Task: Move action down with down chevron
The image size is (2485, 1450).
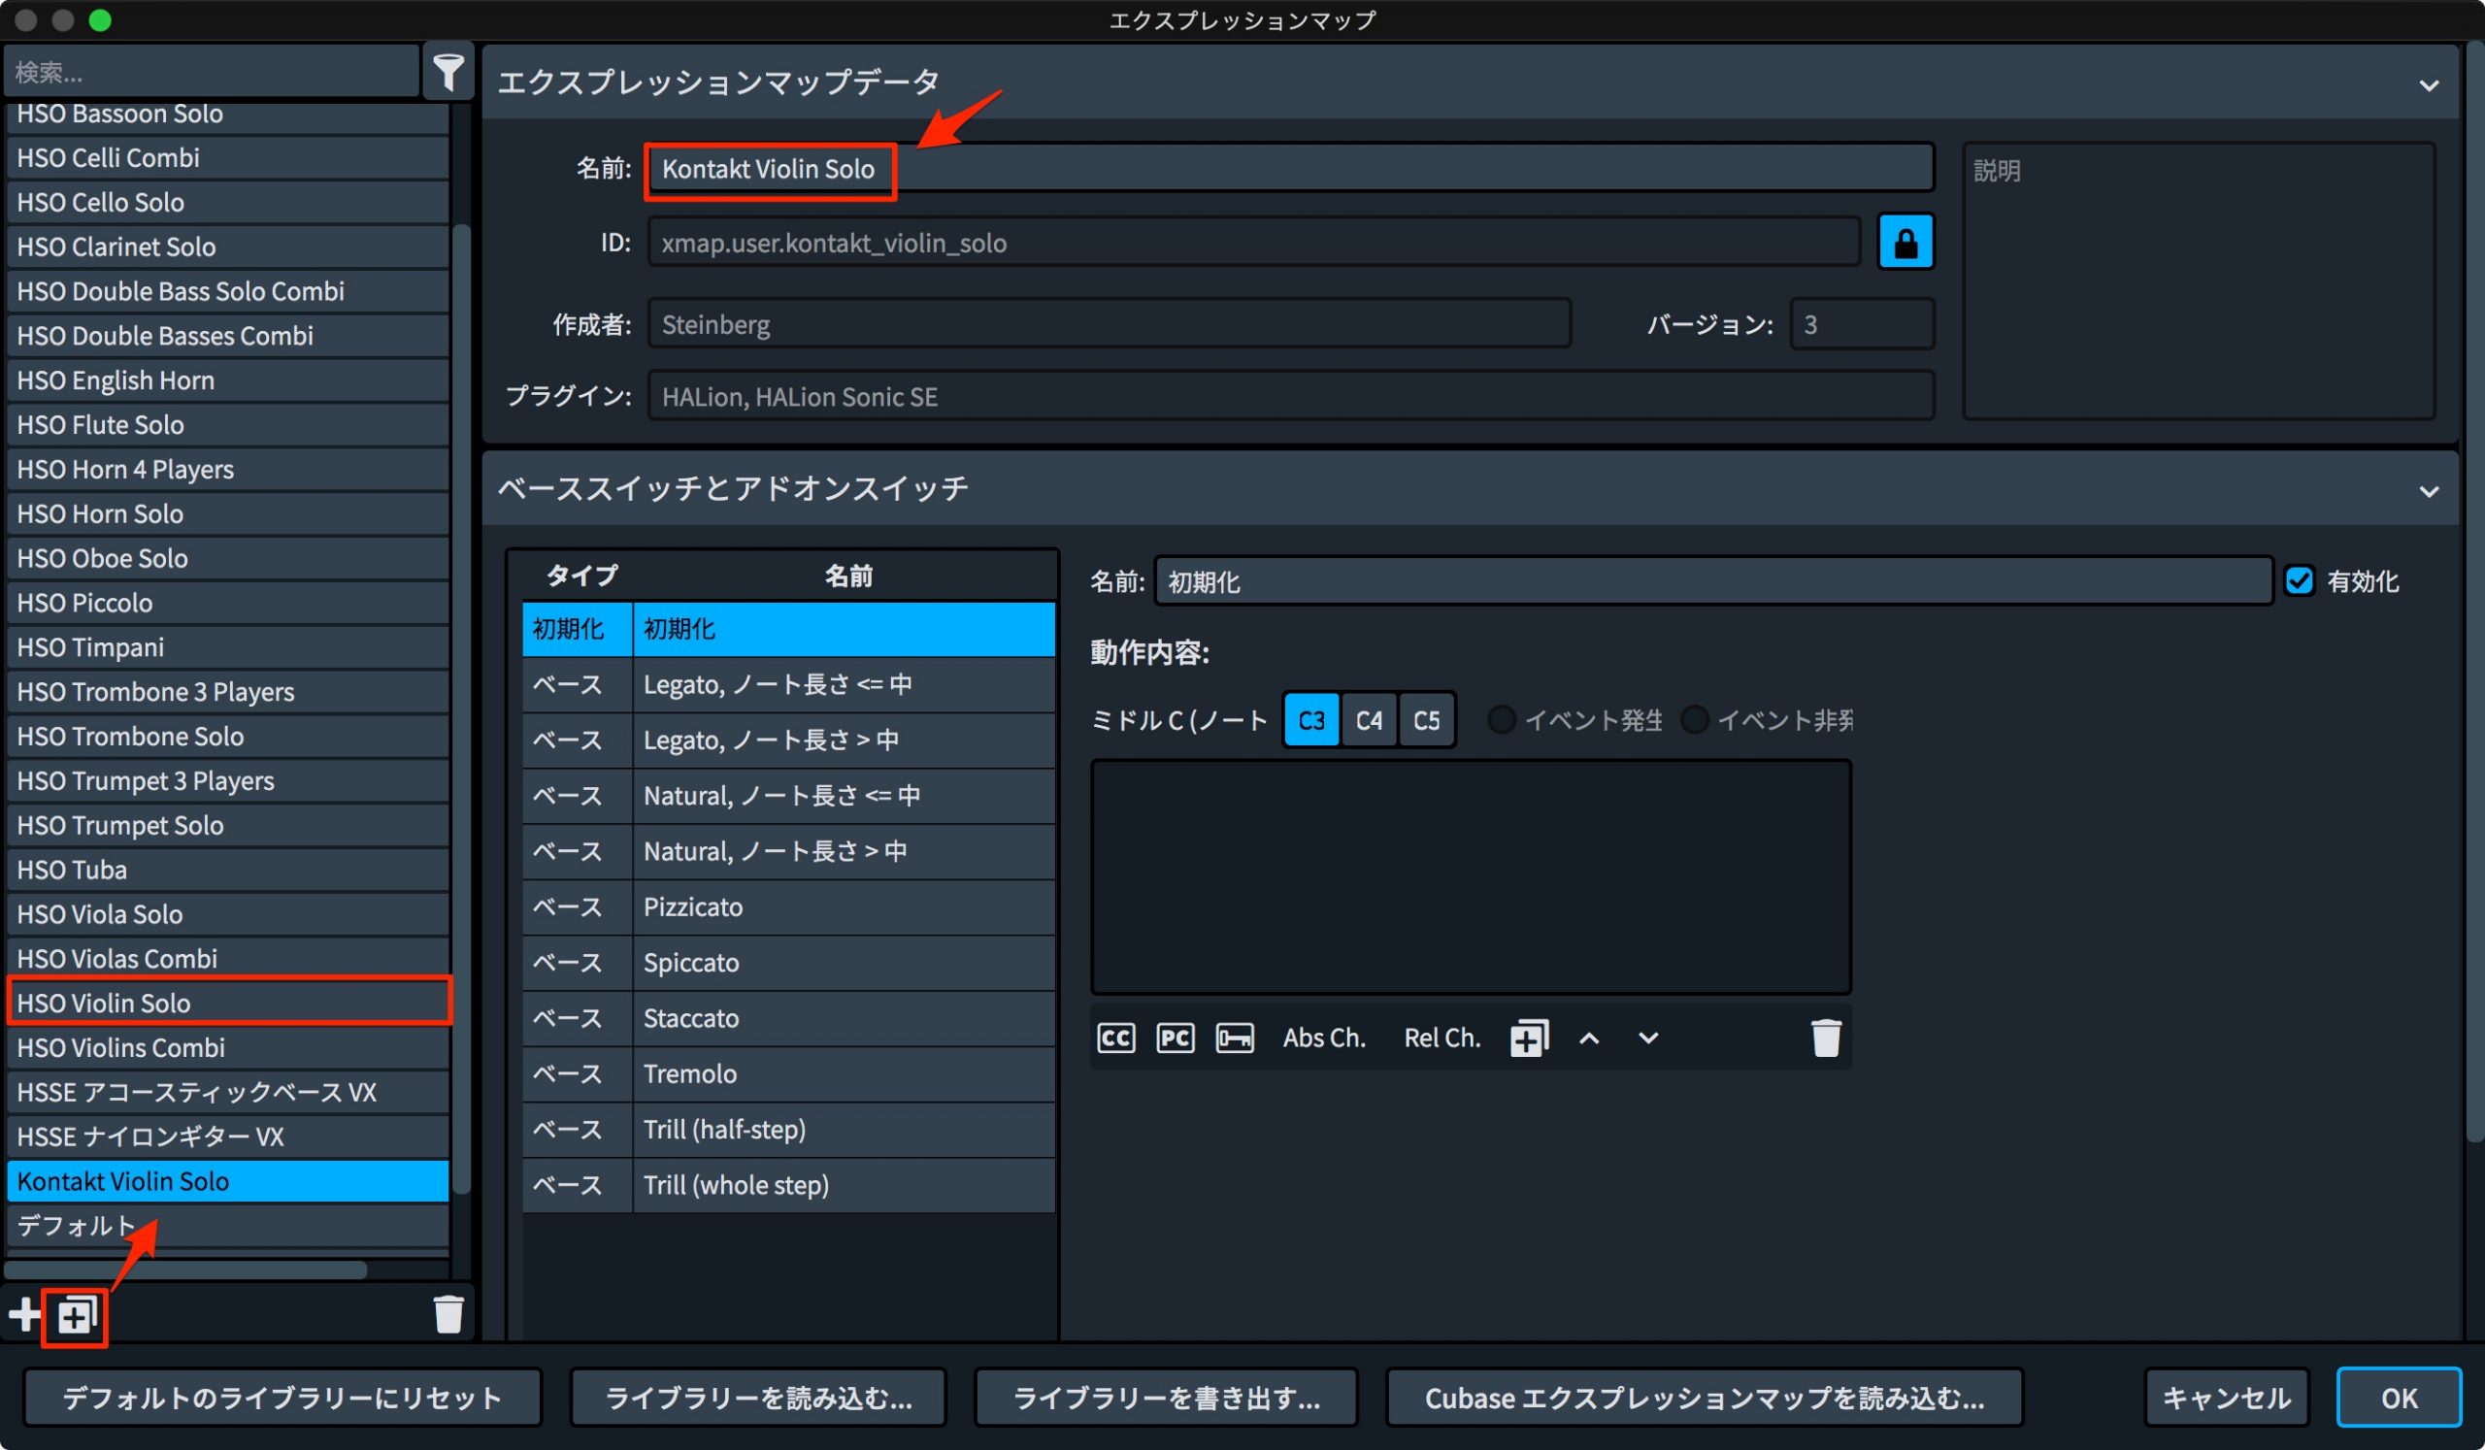Action: [1648, 1038]
